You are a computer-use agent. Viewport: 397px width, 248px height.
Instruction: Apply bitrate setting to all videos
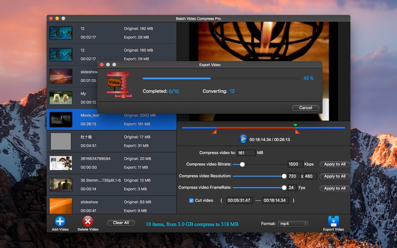(334, 164)
